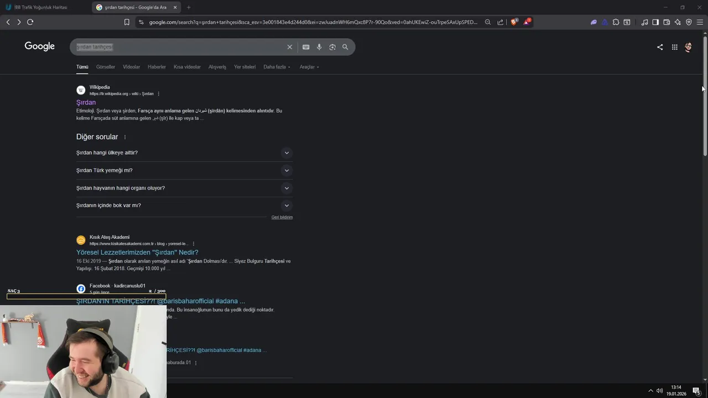Open the tab search toolbar icon
The height and width of the screenshot is (398, 708).
[x=627, y=22]
